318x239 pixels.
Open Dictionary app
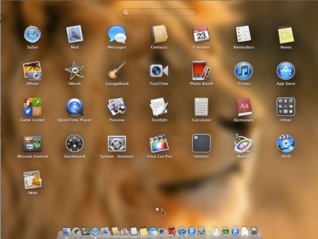243,107
